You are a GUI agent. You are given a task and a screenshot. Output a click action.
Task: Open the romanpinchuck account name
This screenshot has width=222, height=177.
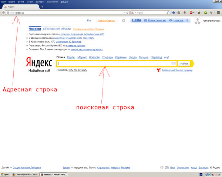(212, 21)
